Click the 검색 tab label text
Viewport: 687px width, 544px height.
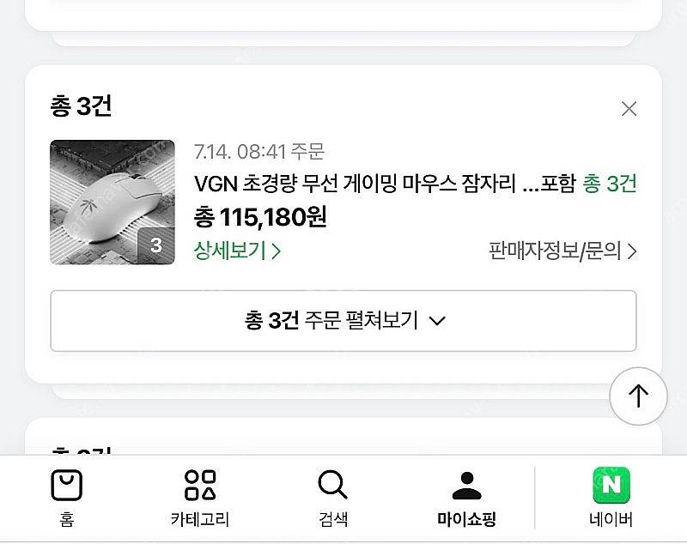click(333, 519)
